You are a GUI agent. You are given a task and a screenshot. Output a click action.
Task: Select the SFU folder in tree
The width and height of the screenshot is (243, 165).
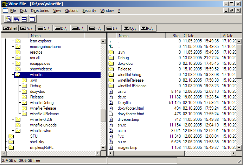[x=34, y=136]
